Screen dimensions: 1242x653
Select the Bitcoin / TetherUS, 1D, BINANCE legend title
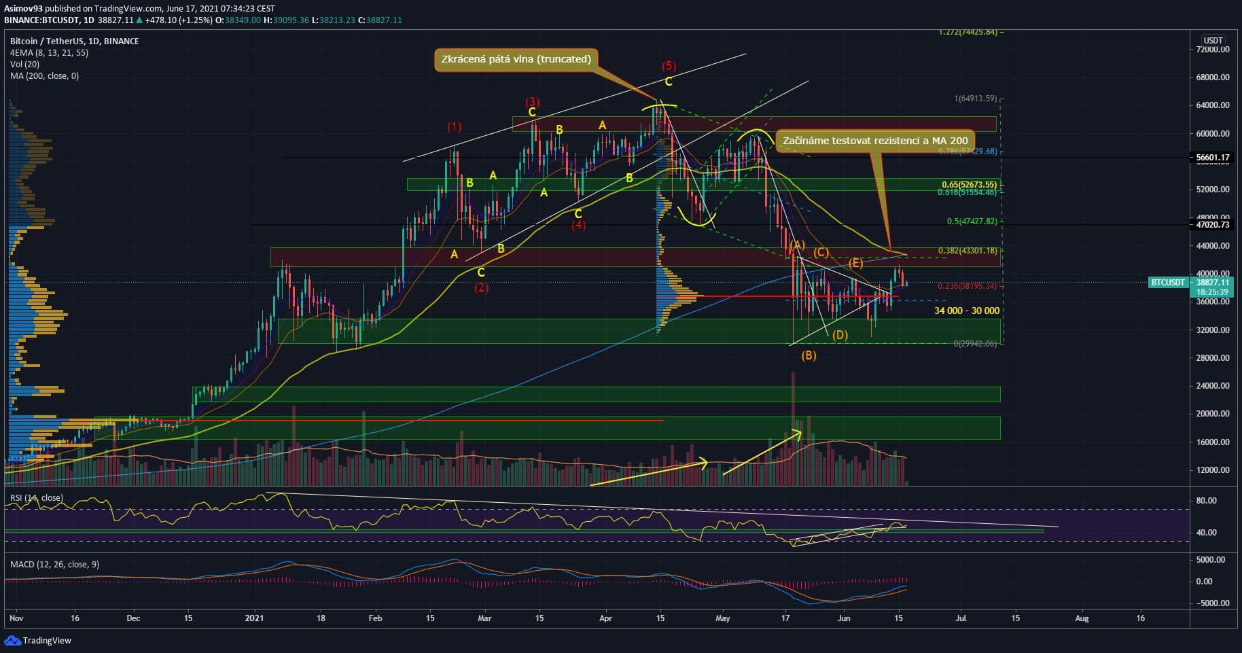pos(75,41)
